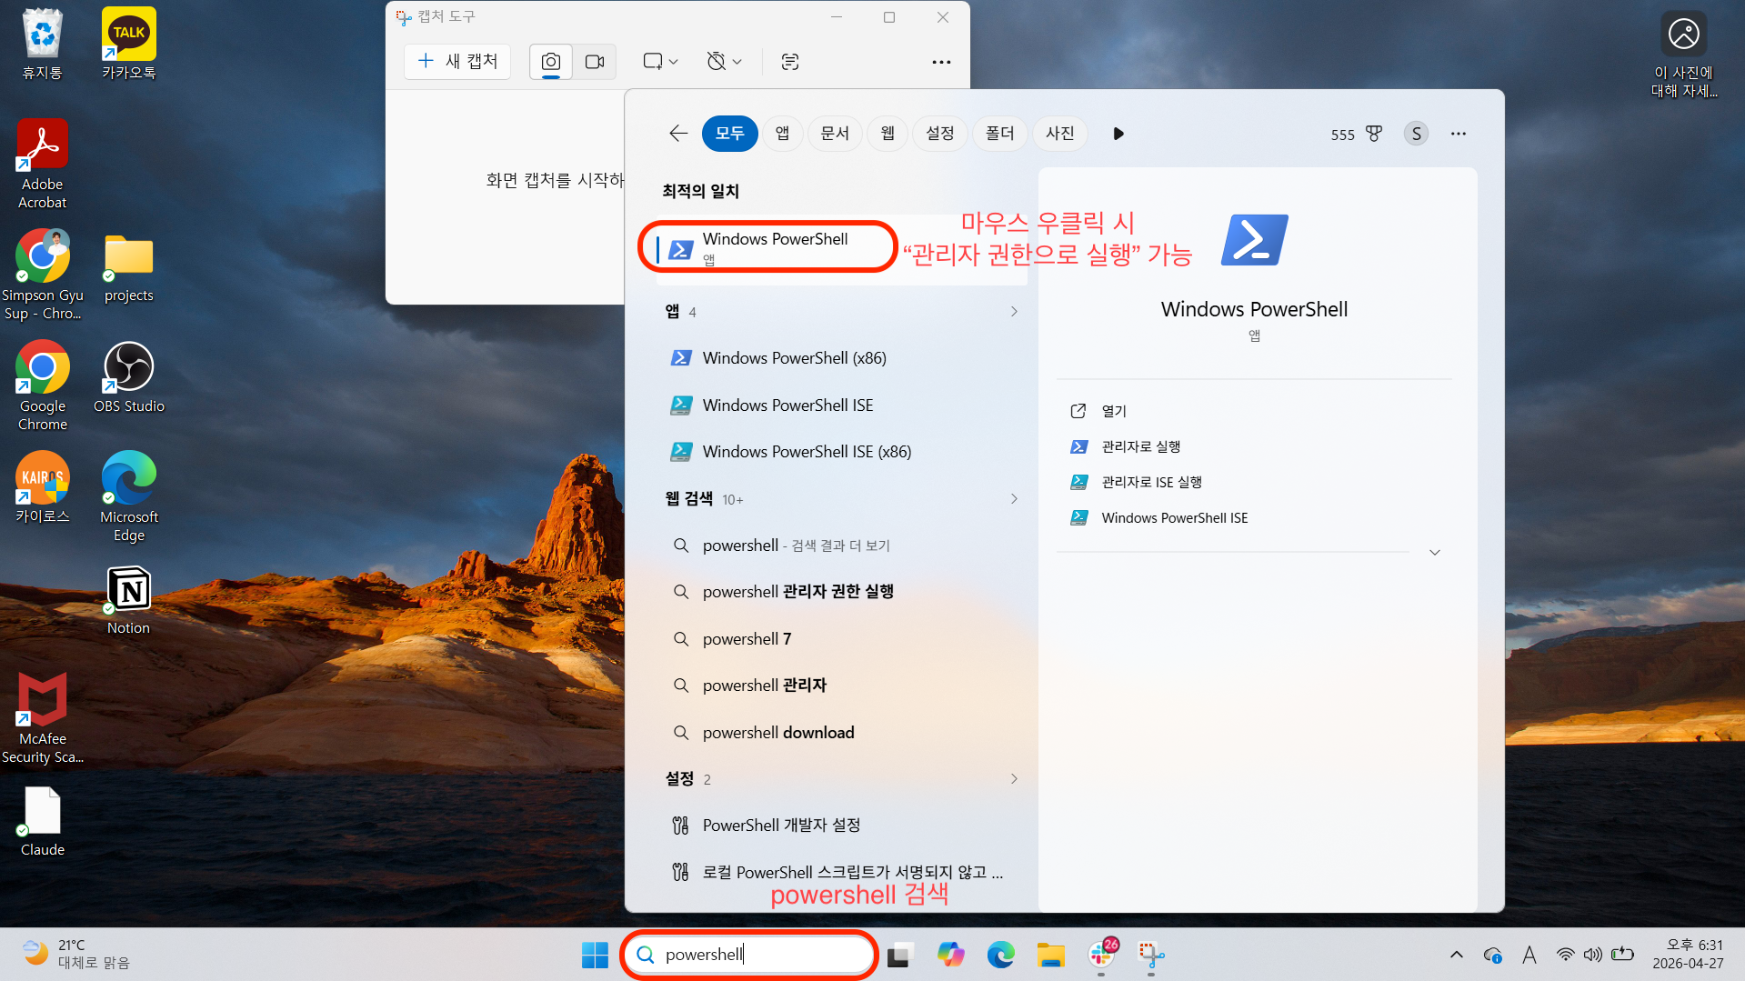Open the Snipping Tool more options menu
Image resolution: width=1745 pixels, height=981 pixels.
(x=941, y=61)
